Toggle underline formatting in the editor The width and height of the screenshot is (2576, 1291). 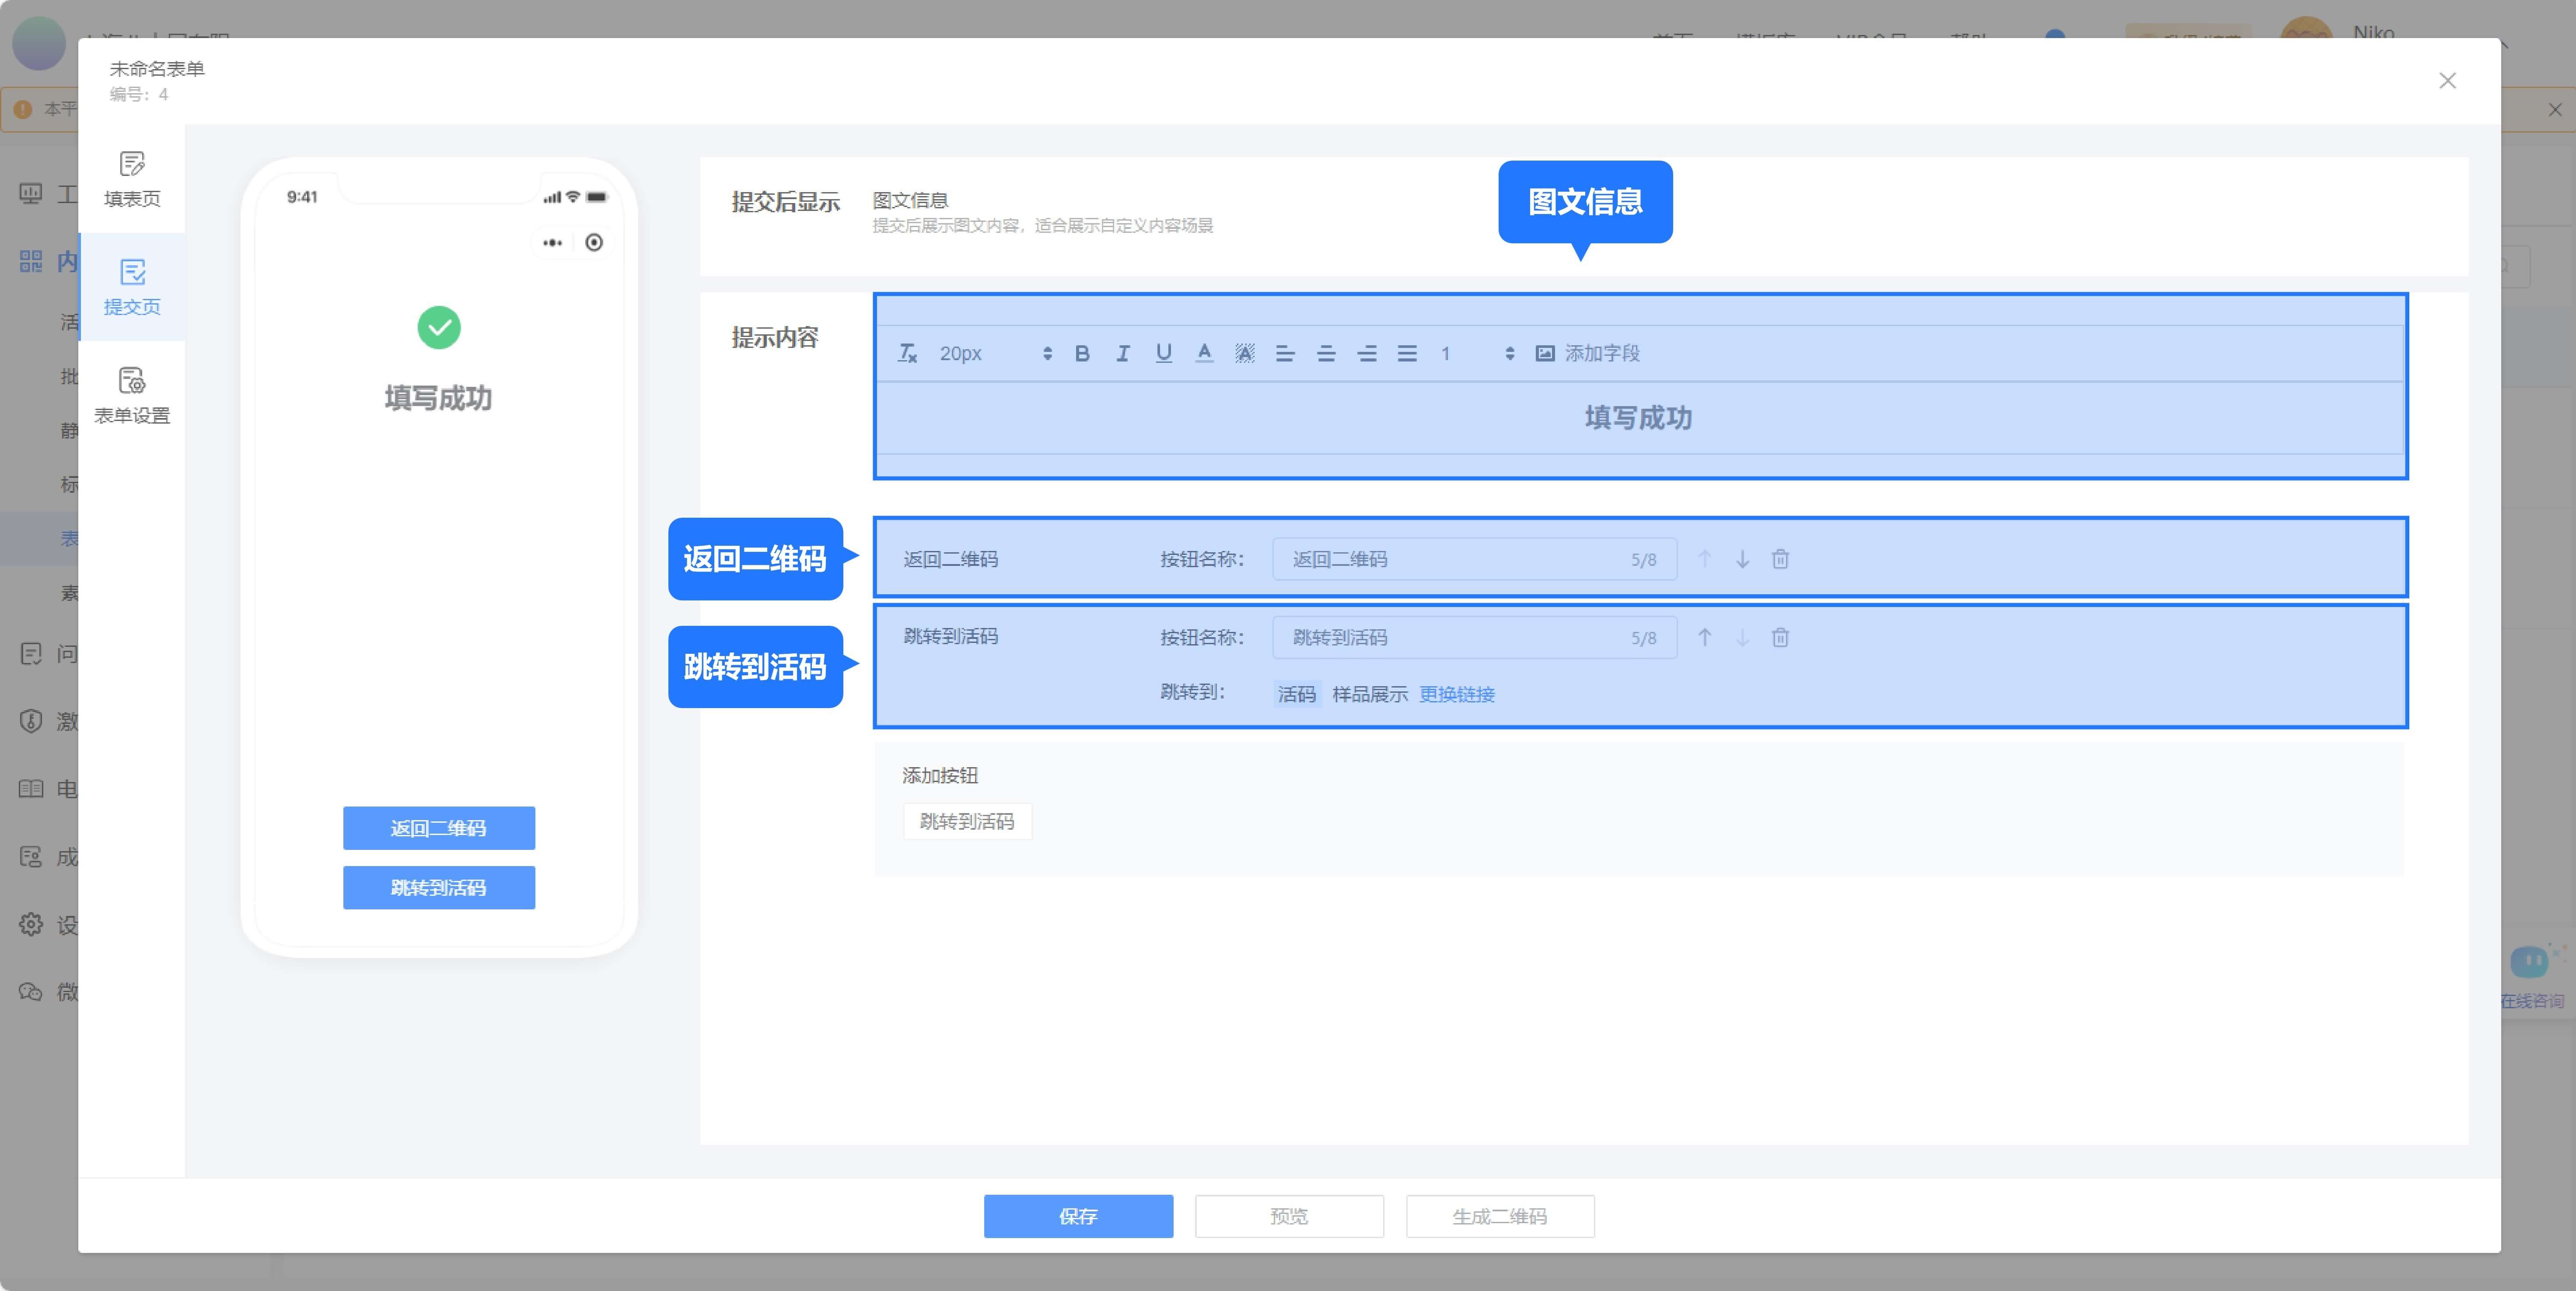(x=1163, y=352)
